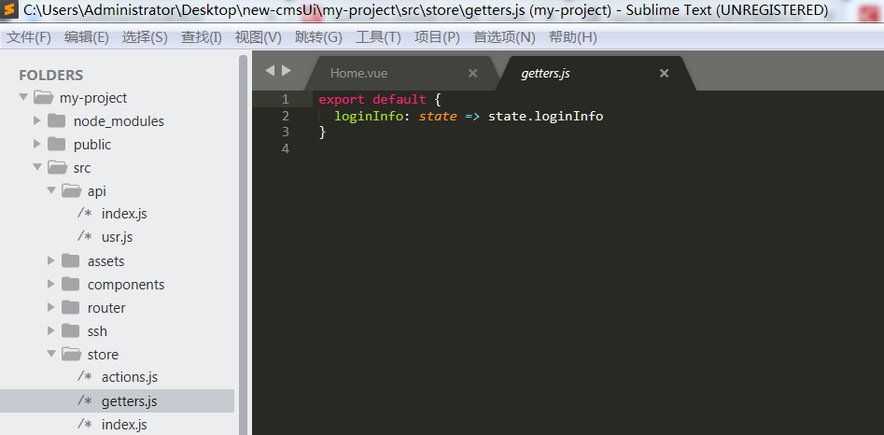Image resolution: width=884 pixels, height=435 pixels.
Task: Select the router folder label
Action: pyautogui.click(x=106, y=308)
